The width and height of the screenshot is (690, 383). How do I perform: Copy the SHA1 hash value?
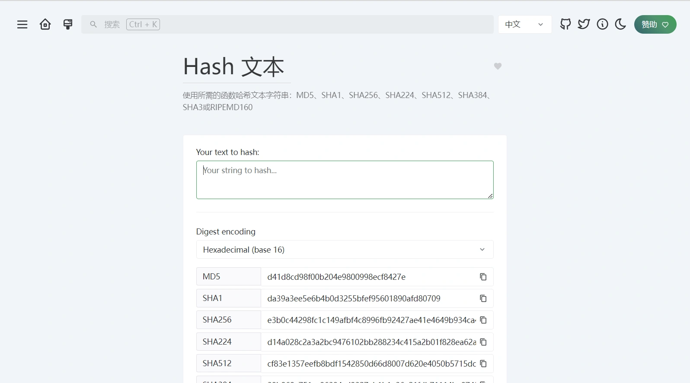[483, 298]
